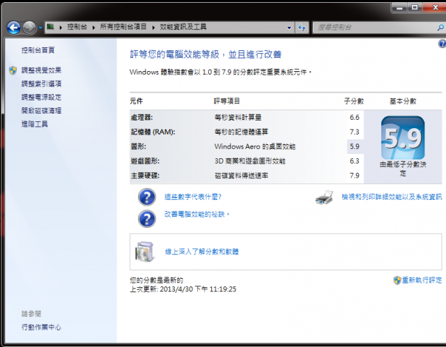446x347 pixels.
Task: Select the 主要硬碟 row label
Action: pos(145,176)
